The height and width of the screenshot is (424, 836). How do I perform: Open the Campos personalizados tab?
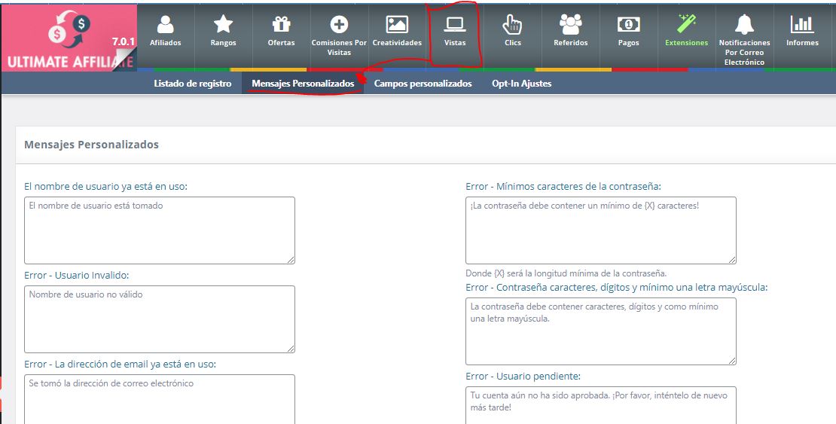(423, 84)
